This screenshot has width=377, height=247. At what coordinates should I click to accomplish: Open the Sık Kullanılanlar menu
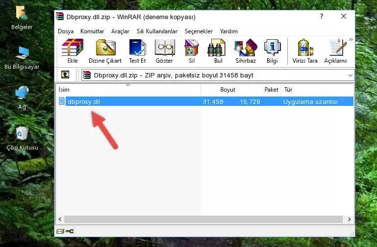157,31
